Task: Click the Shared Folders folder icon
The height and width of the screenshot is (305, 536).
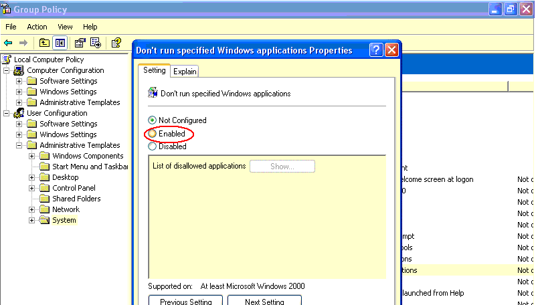Action: tap(44, 199)
